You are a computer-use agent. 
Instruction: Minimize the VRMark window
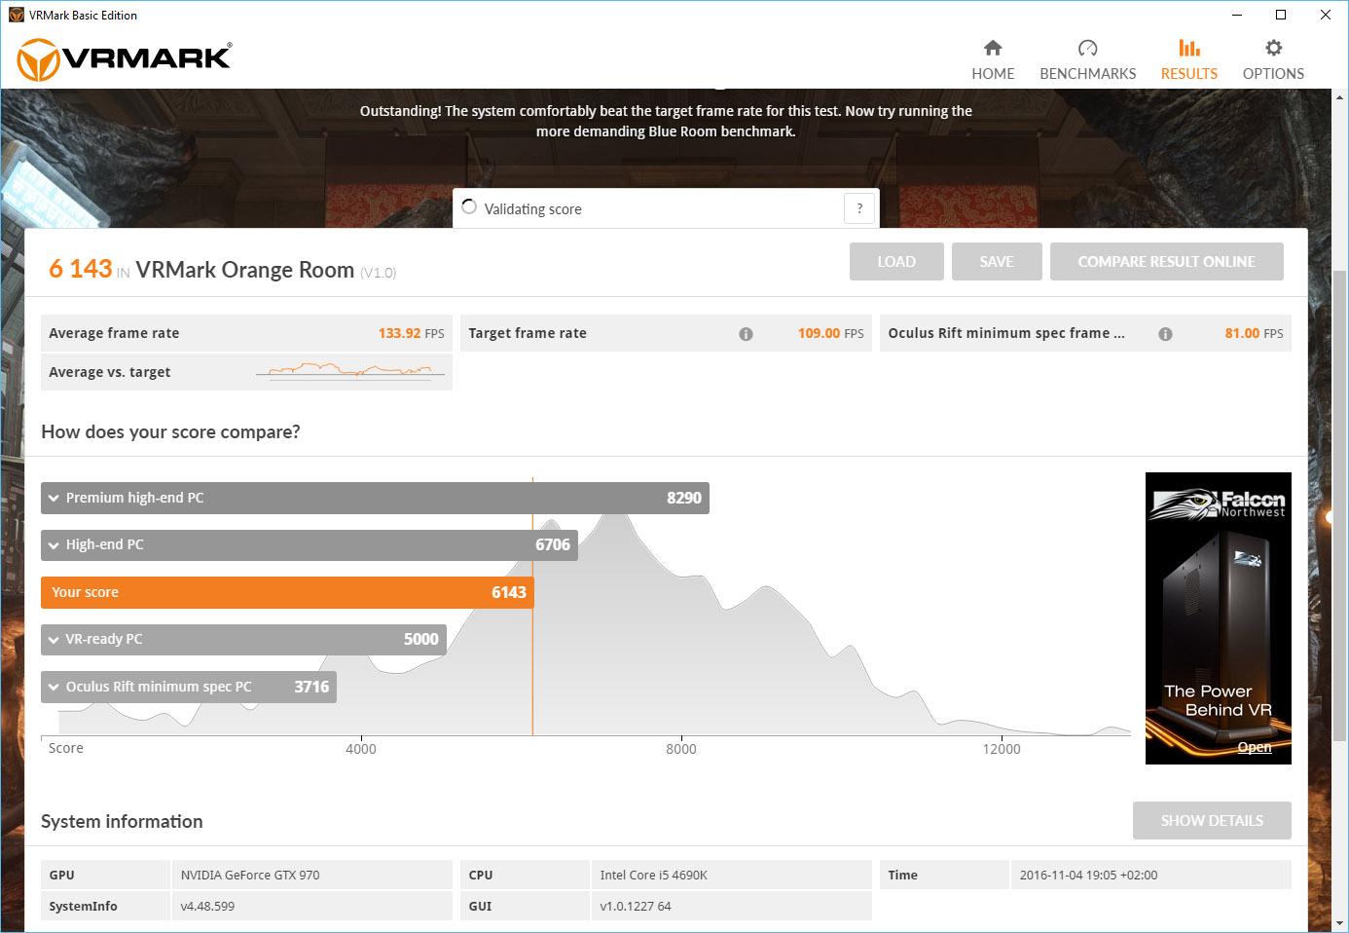1237,15
